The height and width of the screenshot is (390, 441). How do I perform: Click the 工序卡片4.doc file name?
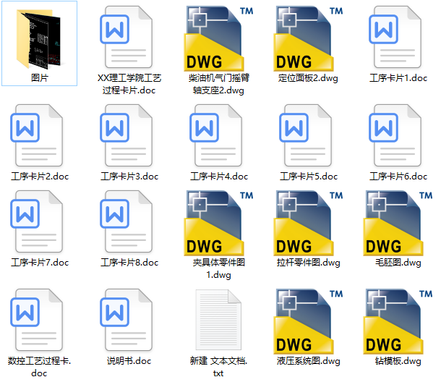click(219, 177)
